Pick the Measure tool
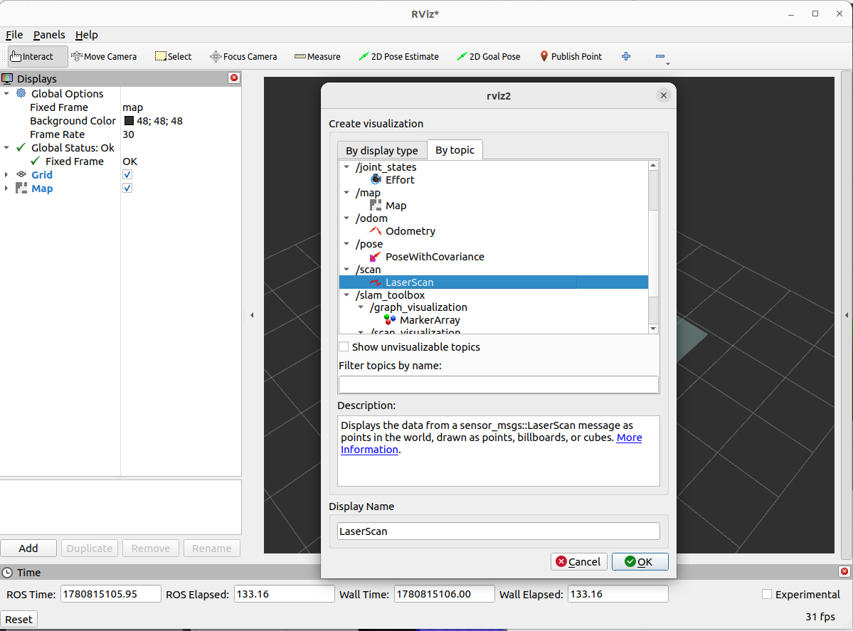The height and width of the screenshot is (631, 853). 317,57
